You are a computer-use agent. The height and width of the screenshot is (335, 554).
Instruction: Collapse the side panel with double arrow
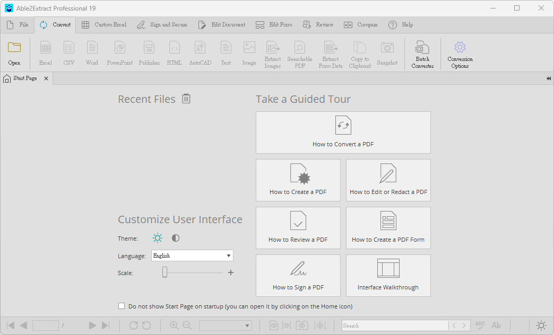coord(548,78)
